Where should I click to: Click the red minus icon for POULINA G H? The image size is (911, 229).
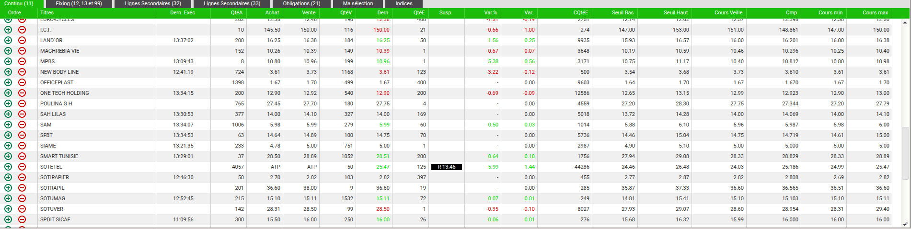22,103
